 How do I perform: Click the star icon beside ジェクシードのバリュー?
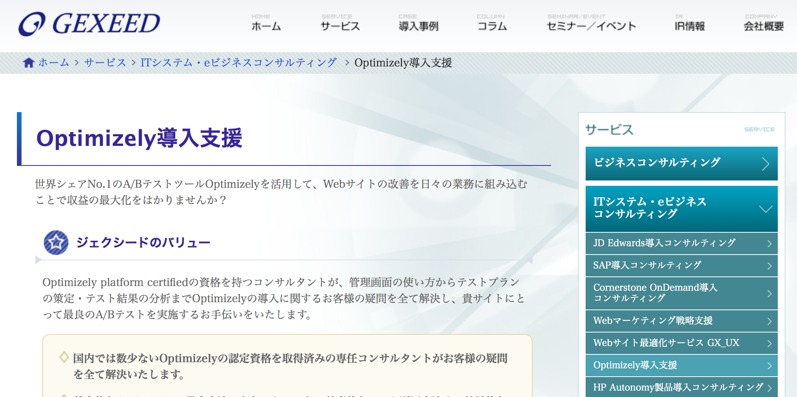point(56,243)
